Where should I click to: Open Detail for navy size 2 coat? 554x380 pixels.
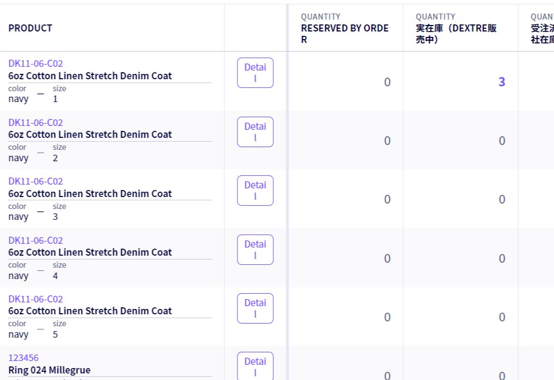[x=255, y=132]
